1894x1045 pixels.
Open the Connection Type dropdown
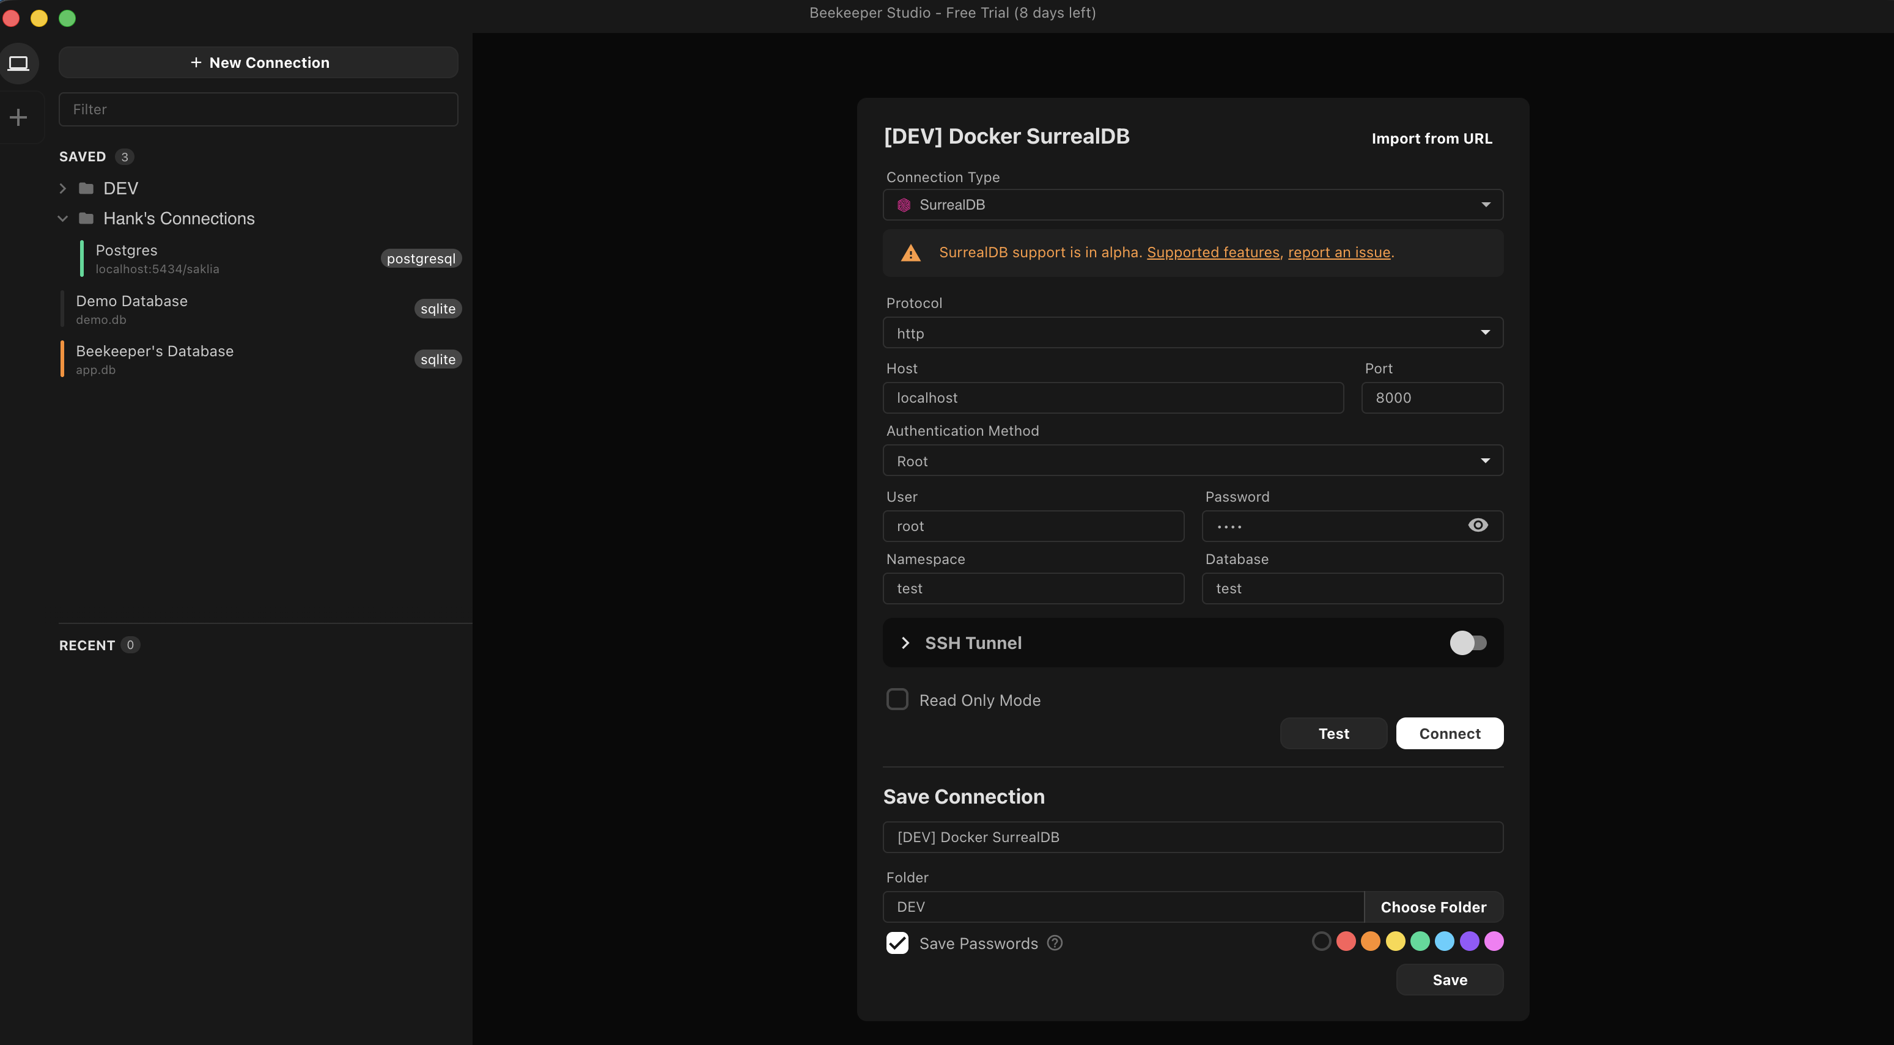click(x=1193, y=205)
